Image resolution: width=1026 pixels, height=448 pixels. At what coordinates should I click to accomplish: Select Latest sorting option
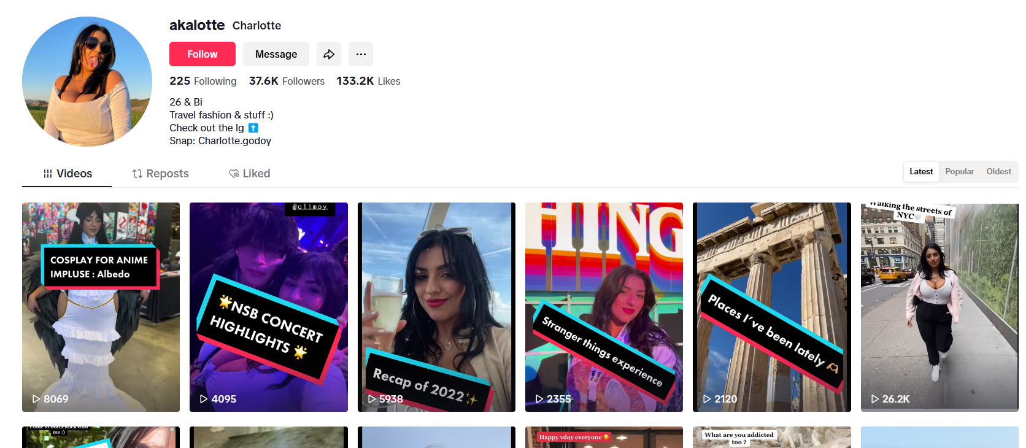pos(921,172)
